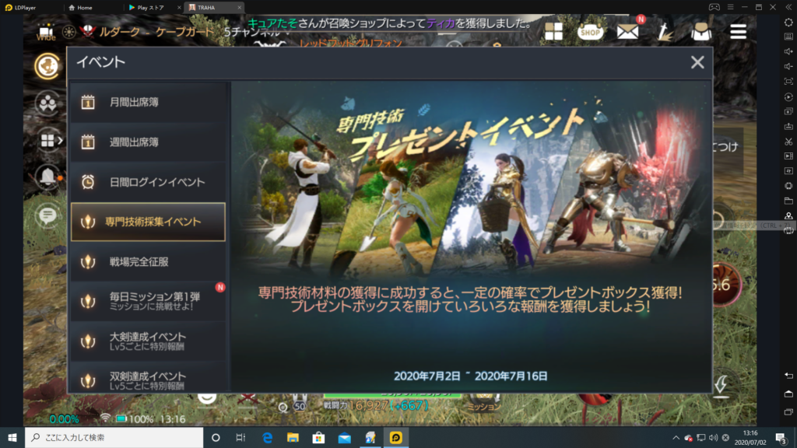Select 大剣達成イベント entry
Screen dimensions: 797x448
(148, 341)
